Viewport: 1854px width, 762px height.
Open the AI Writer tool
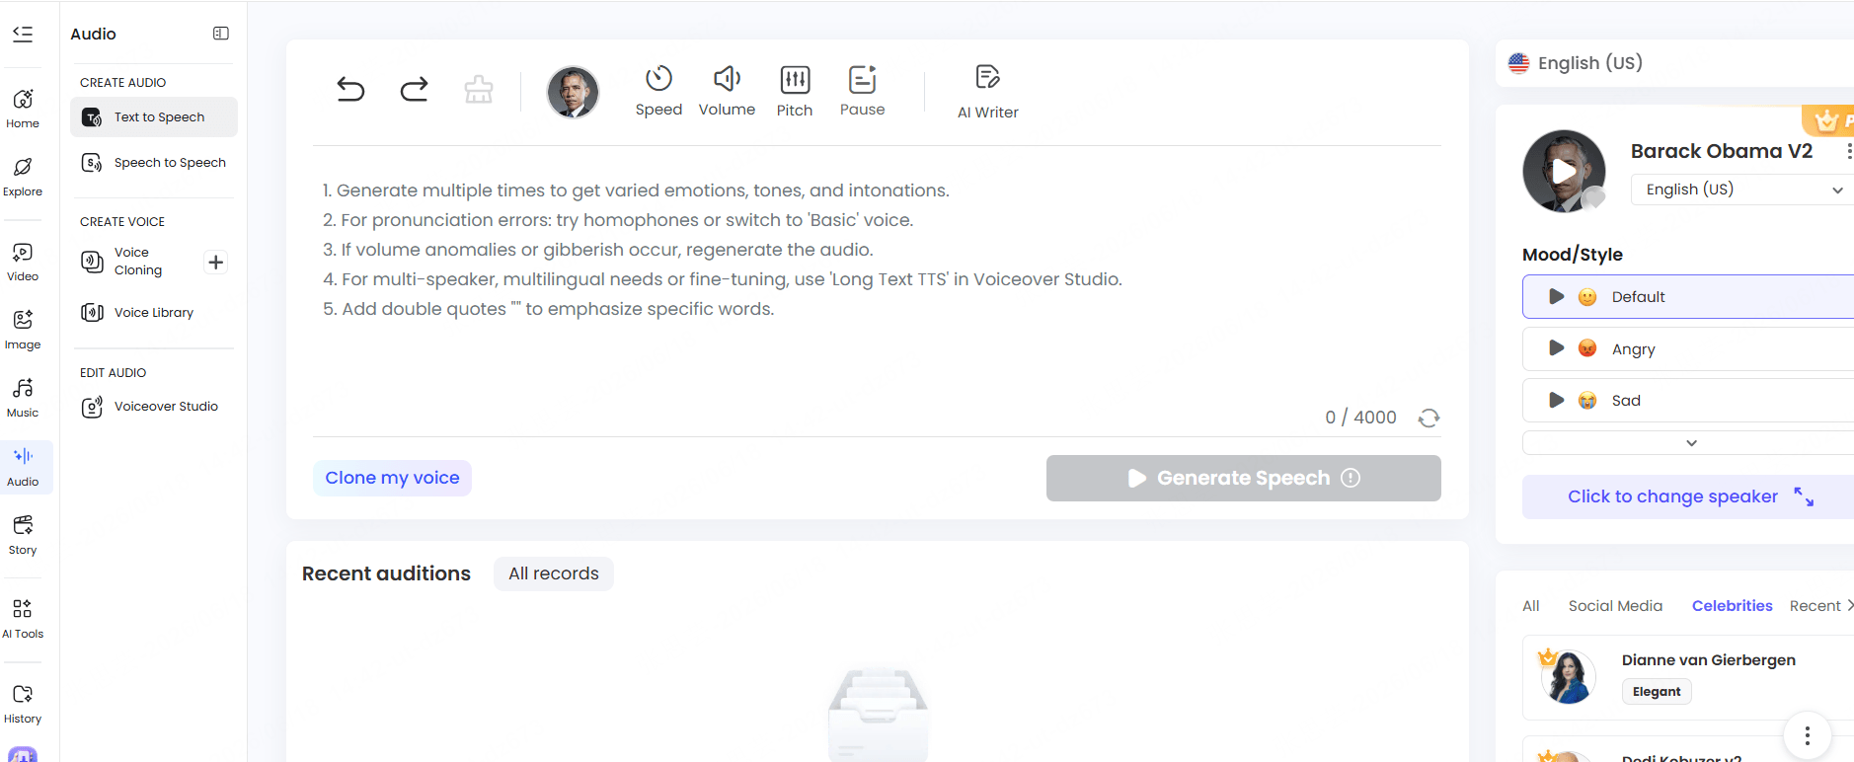987,92
